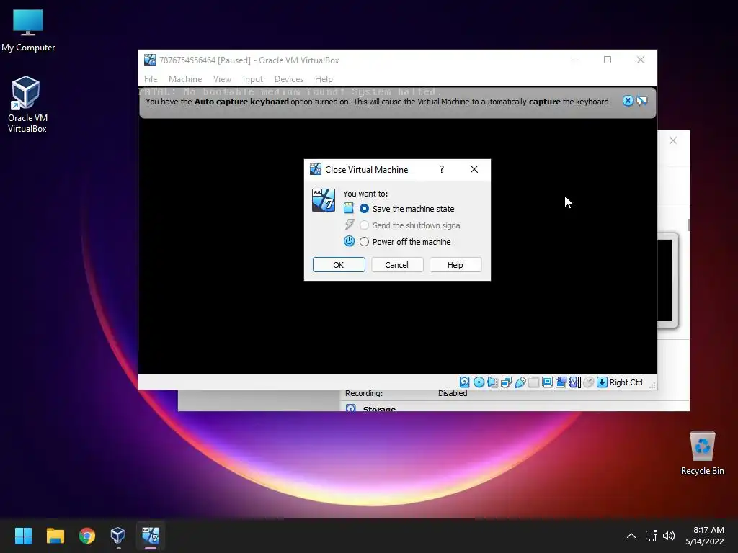Open the Machine menu
Image resolution: width=738 pixels, height=553 pixels.
185,79
